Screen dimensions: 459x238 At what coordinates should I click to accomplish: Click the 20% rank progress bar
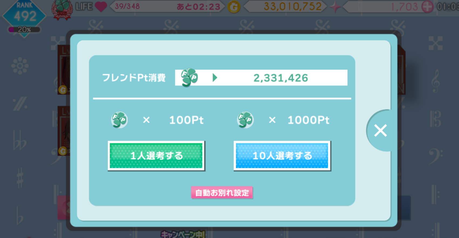pos(24,30)
